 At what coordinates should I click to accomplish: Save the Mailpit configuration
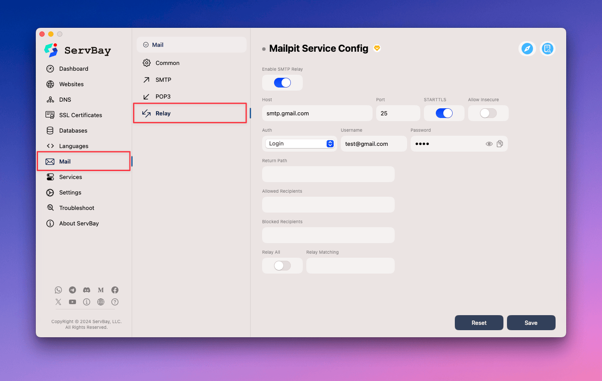[531, 323]
